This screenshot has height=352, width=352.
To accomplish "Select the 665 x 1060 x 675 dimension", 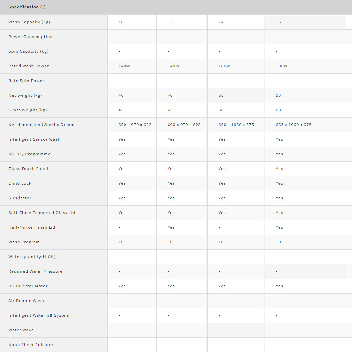I will [293, 125].
